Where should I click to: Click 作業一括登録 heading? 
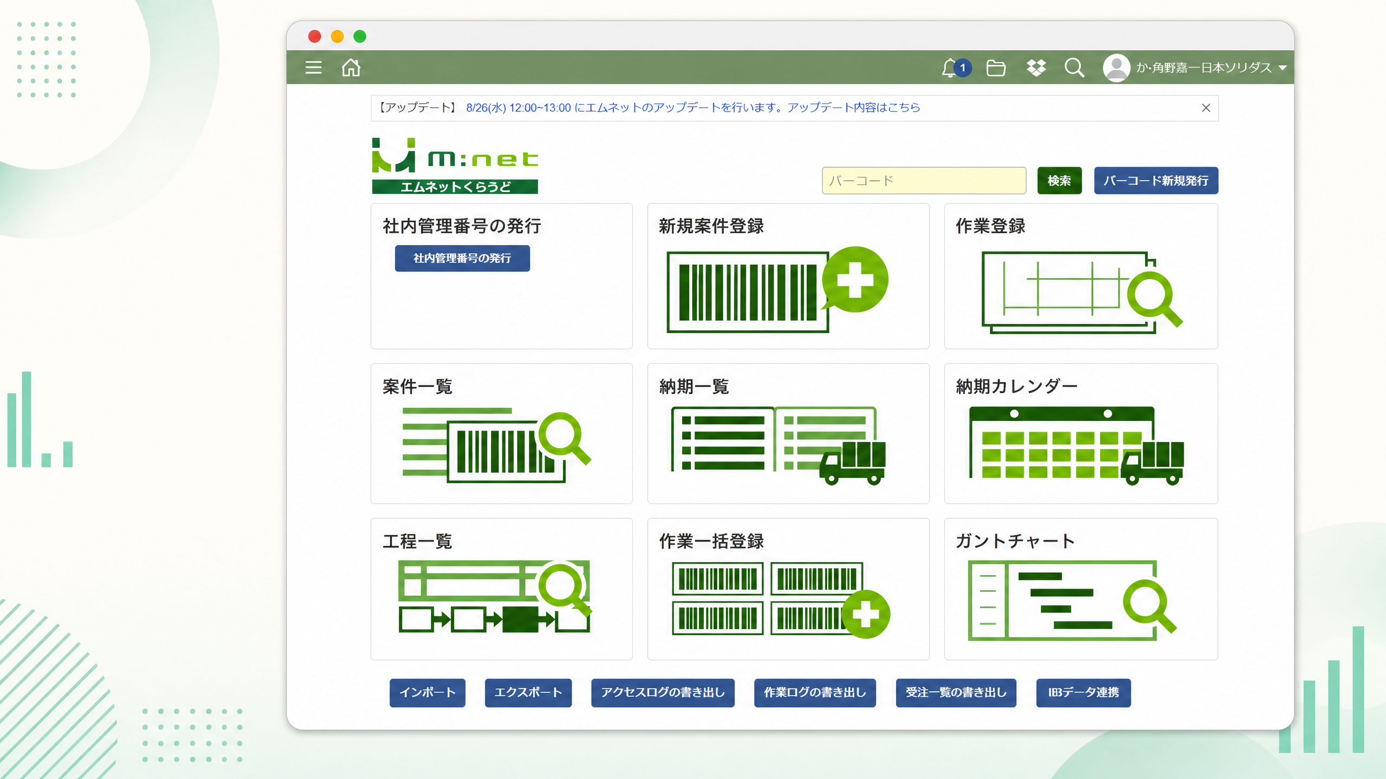[711, 542]
